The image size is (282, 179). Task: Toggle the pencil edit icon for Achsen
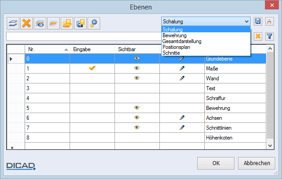(182, 118)
